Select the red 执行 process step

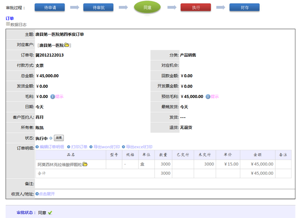[196, 8]
